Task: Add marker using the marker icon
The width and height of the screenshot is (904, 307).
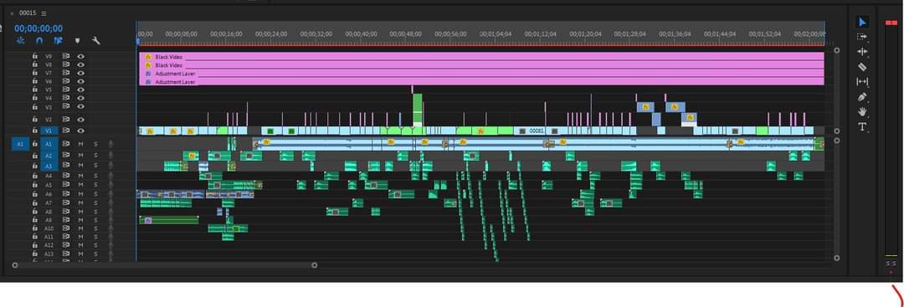Action: point(77,41)
